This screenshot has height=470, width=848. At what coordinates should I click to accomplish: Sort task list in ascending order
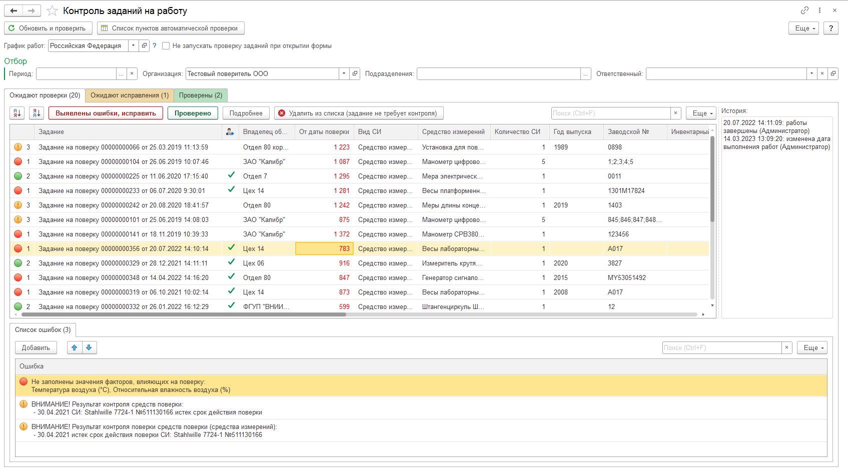pyautogui.click(x=17, y=113)
